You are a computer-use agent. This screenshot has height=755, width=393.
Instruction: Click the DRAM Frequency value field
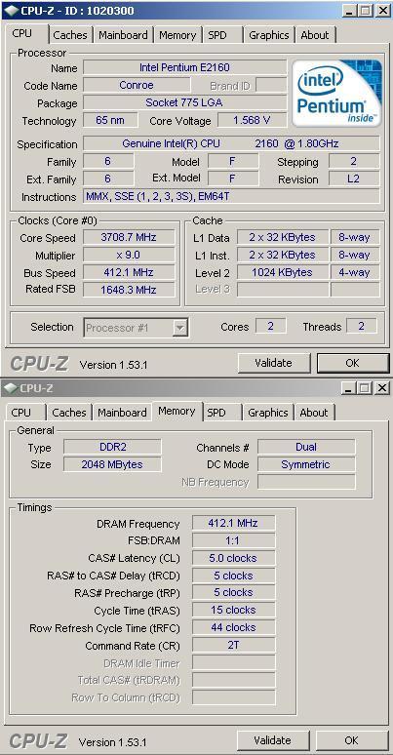(233, 523)
